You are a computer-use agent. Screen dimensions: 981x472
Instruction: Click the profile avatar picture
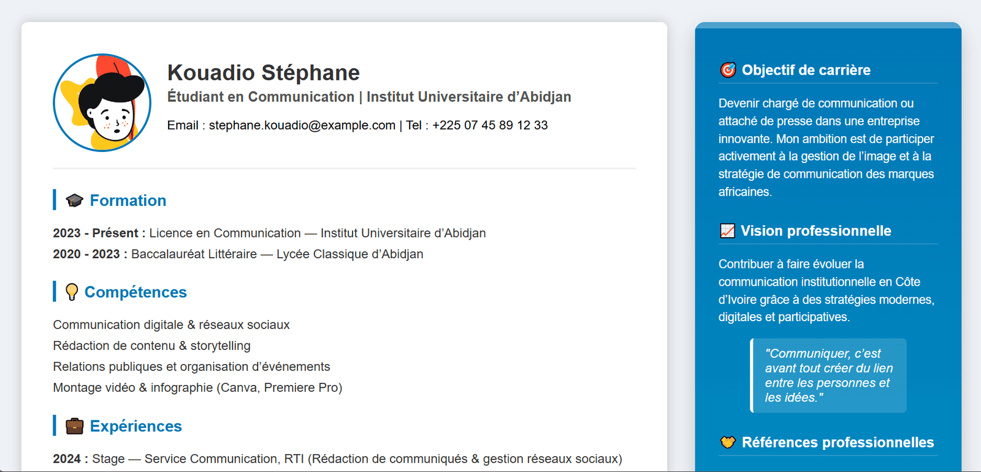tap(102, 102)
